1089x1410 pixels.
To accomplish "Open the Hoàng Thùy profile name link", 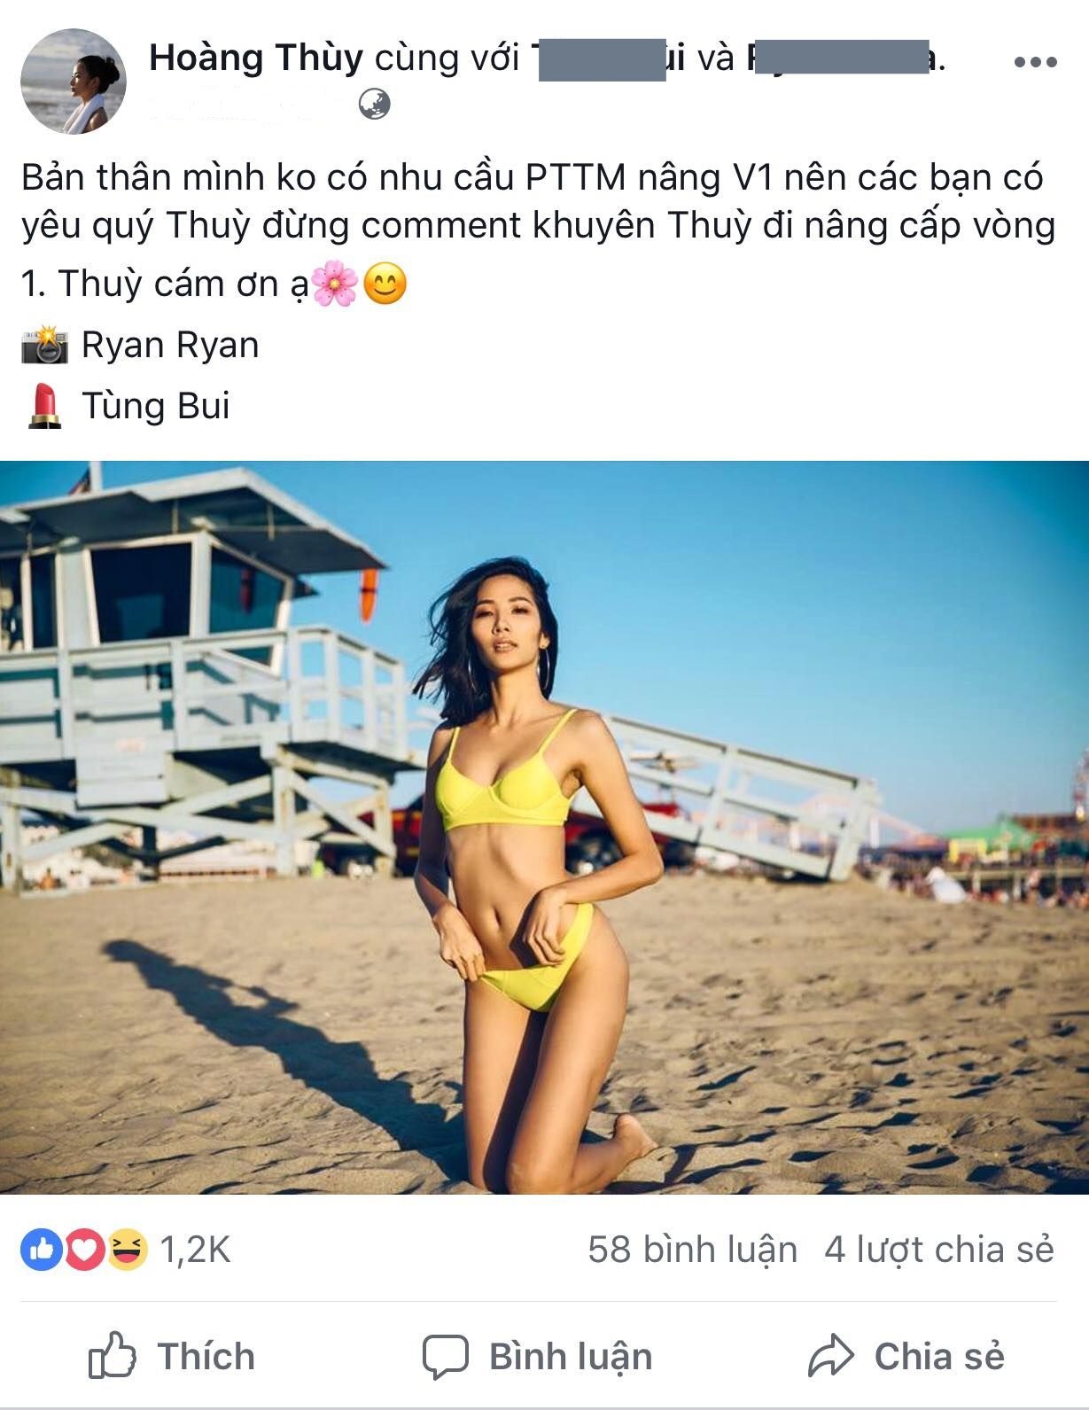I will [x=256, y=58].
